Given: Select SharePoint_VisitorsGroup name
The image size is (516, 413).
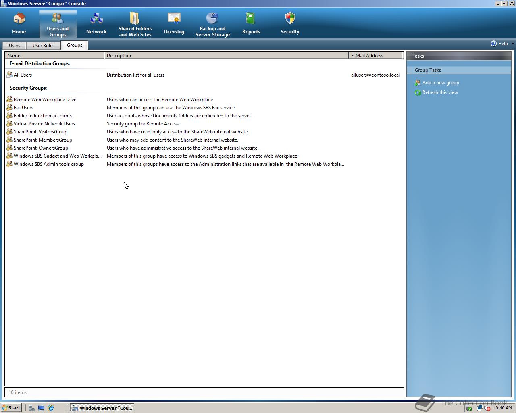Looking at the screenshot, I should (x=40, y=132).
